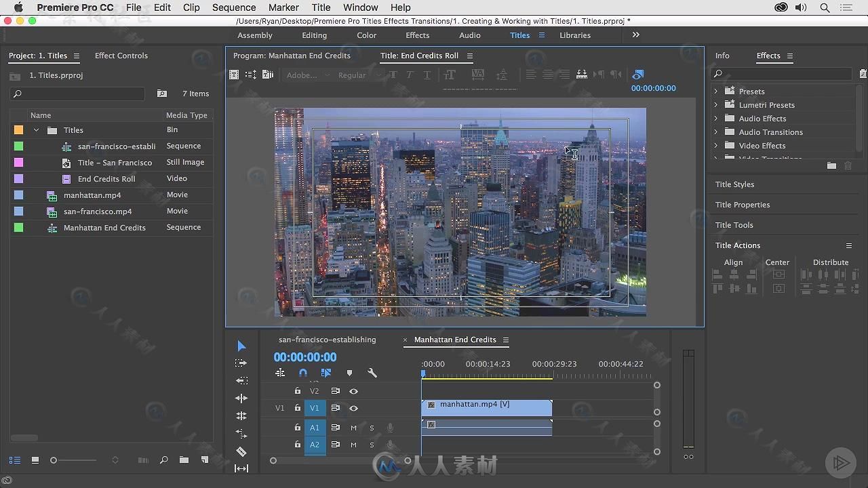Apply left text alignment in the Titler
Image resolution: width=868 pixels, height=488 pixels.
(x=530, y=75)
